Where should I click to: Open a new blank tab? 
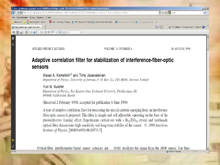click(x=44, y=27)
